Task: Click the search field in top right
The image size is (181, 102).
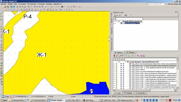Action: 156,4
